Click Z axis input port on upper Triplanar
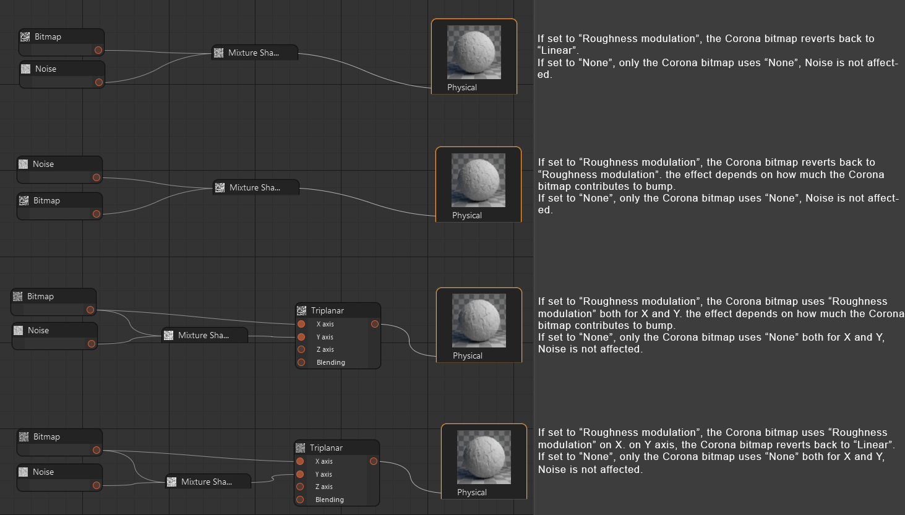 tap(301, 349)
